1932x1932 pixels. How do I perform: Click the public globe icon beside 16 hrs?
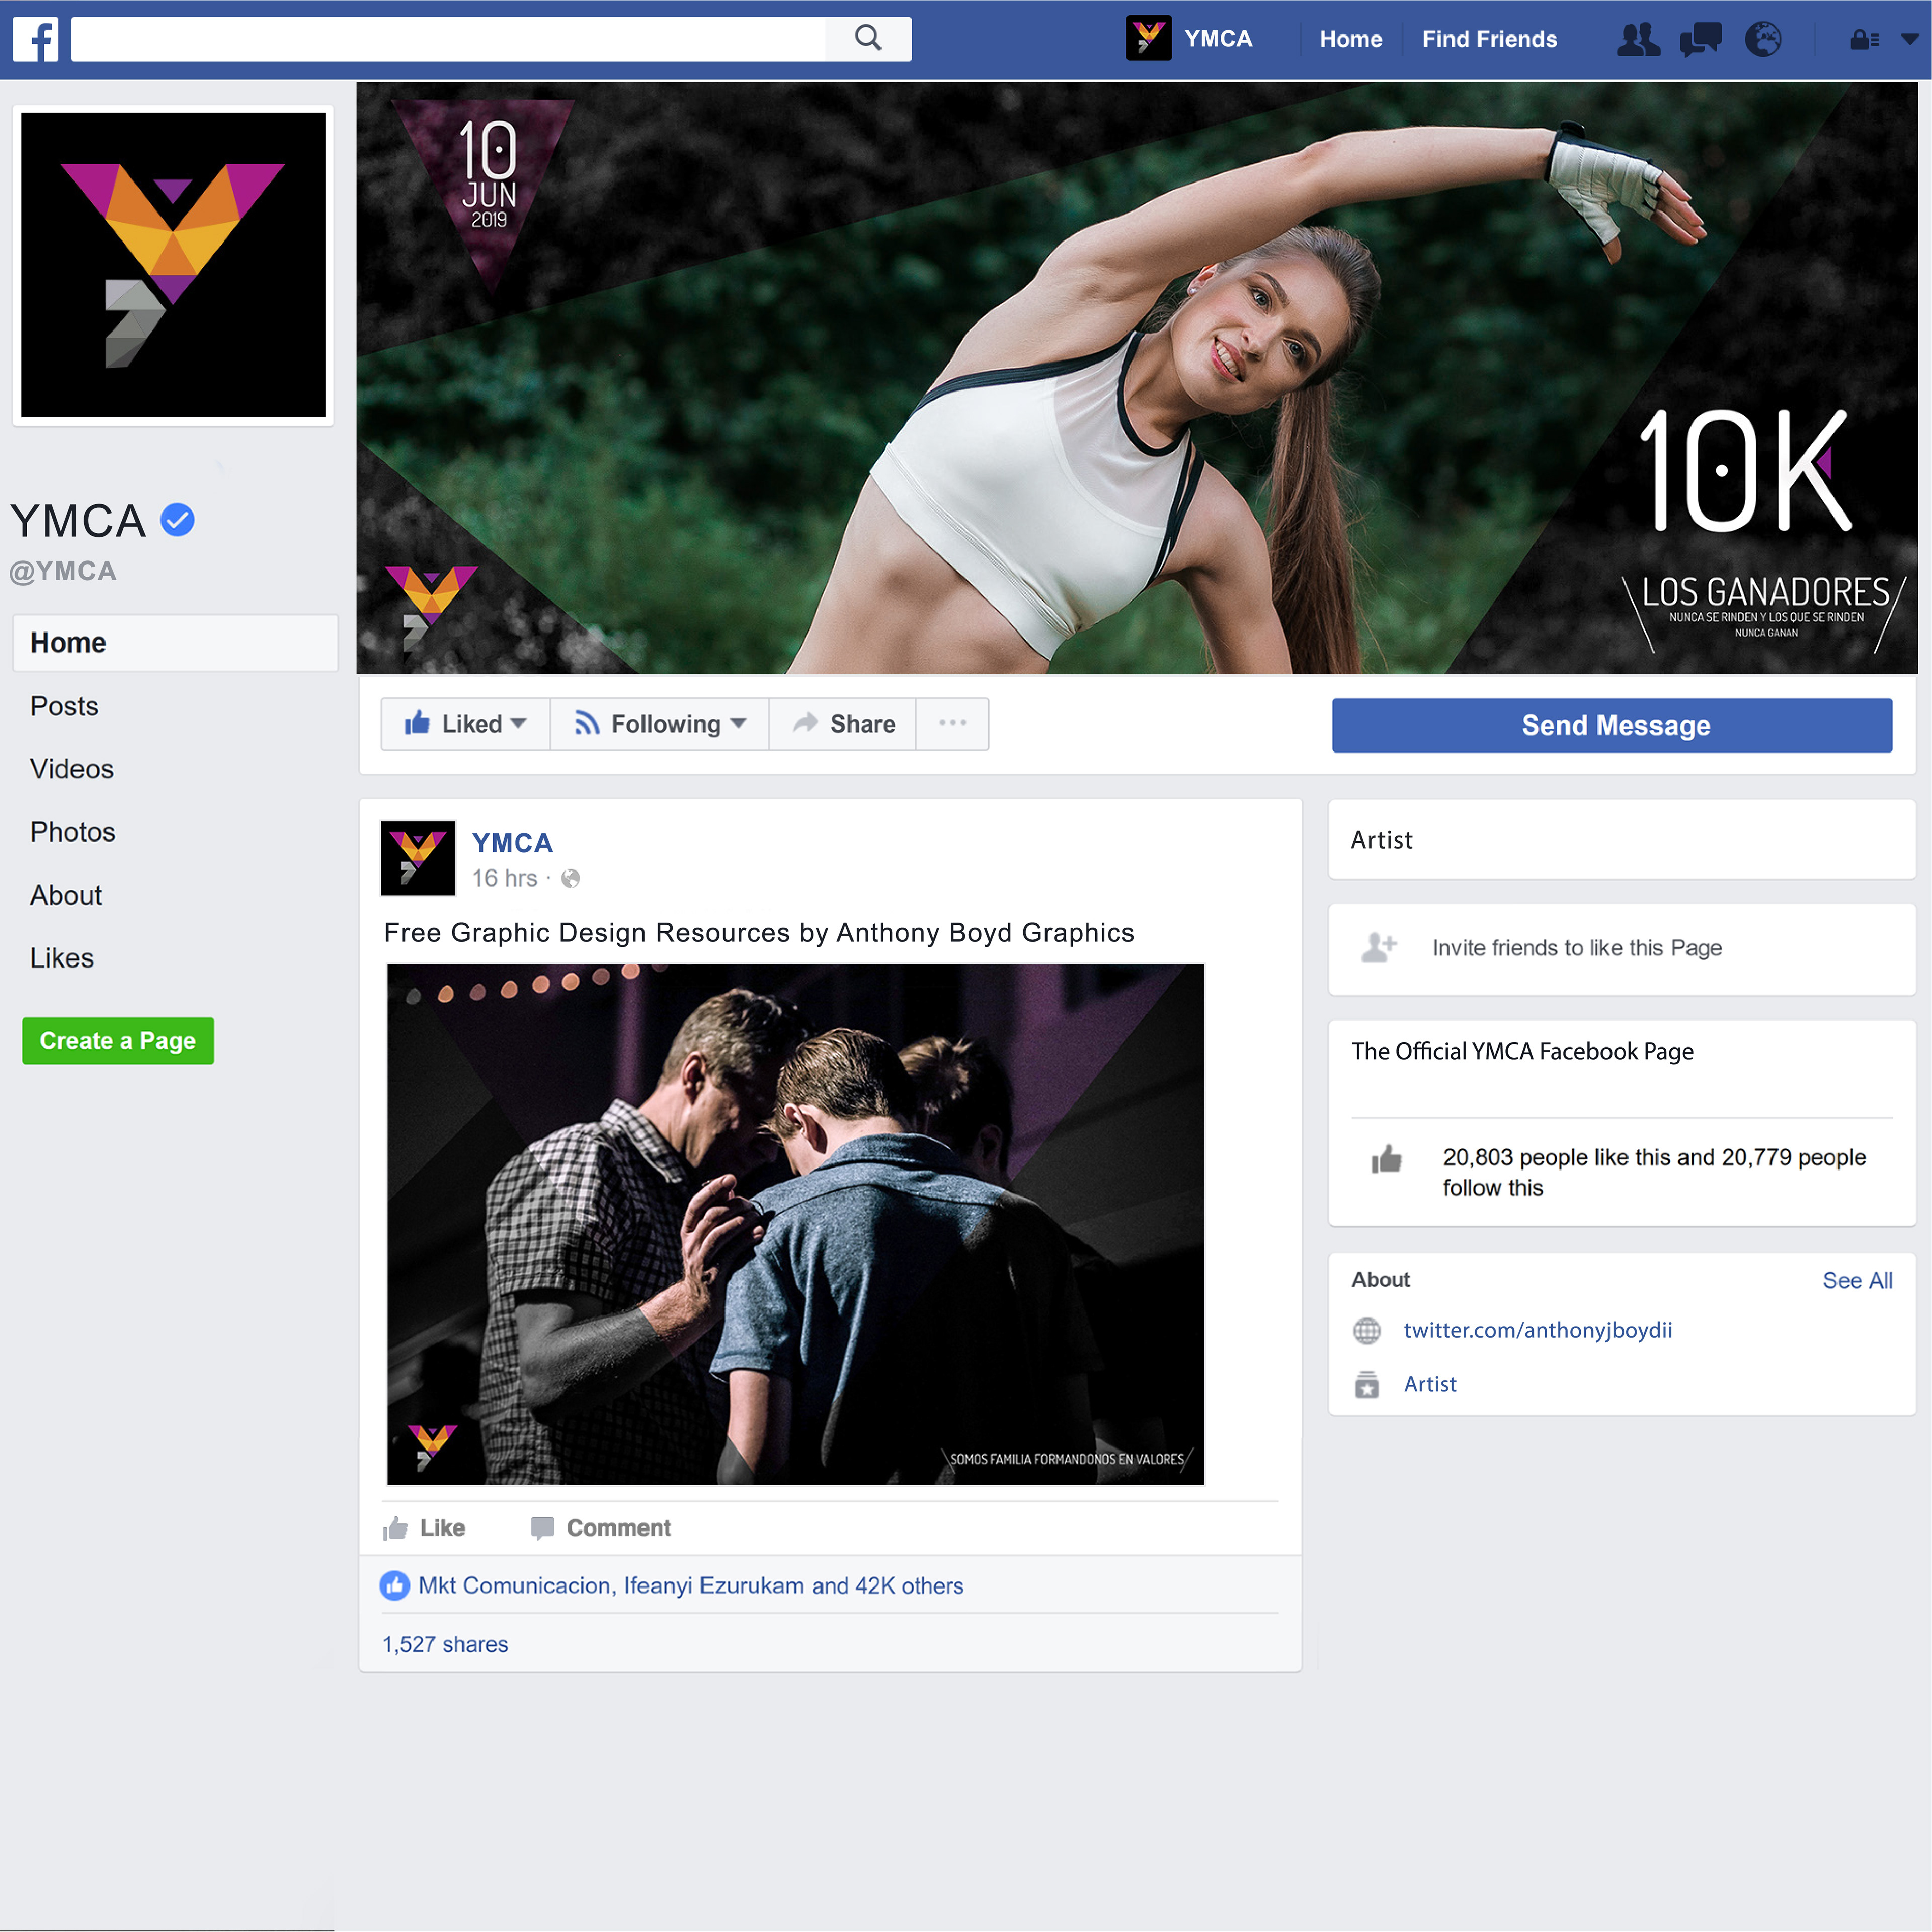pos(571,878)
